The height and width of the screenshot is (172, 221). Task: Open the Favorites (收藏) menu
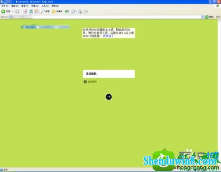(35, 6)
